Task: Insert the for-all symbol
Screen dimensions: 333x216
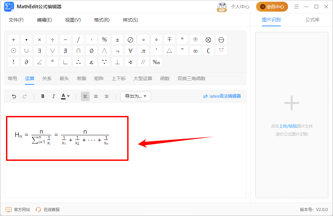Action: pyautogui.click(x=131, y=51)
